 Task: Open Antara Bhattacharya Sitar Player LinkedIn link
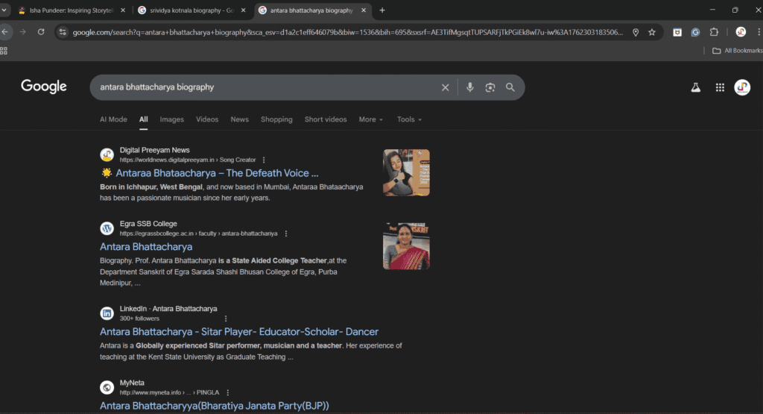(239, 332)
